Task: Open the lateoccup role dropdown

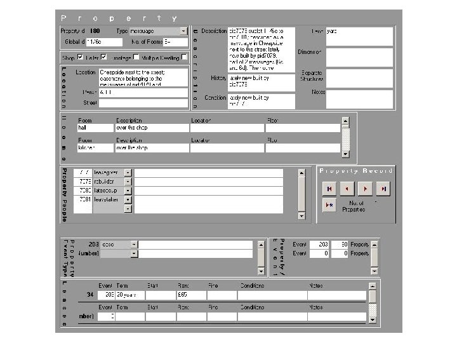Action: pos(128,191)
